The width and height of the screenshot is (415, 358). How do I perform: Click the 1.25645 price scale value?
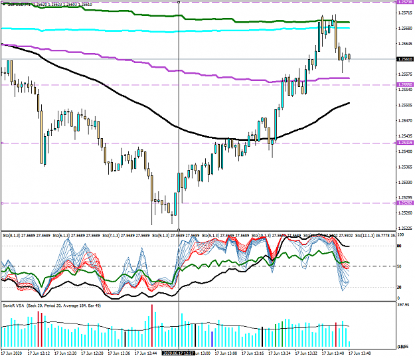click(405, 43)
